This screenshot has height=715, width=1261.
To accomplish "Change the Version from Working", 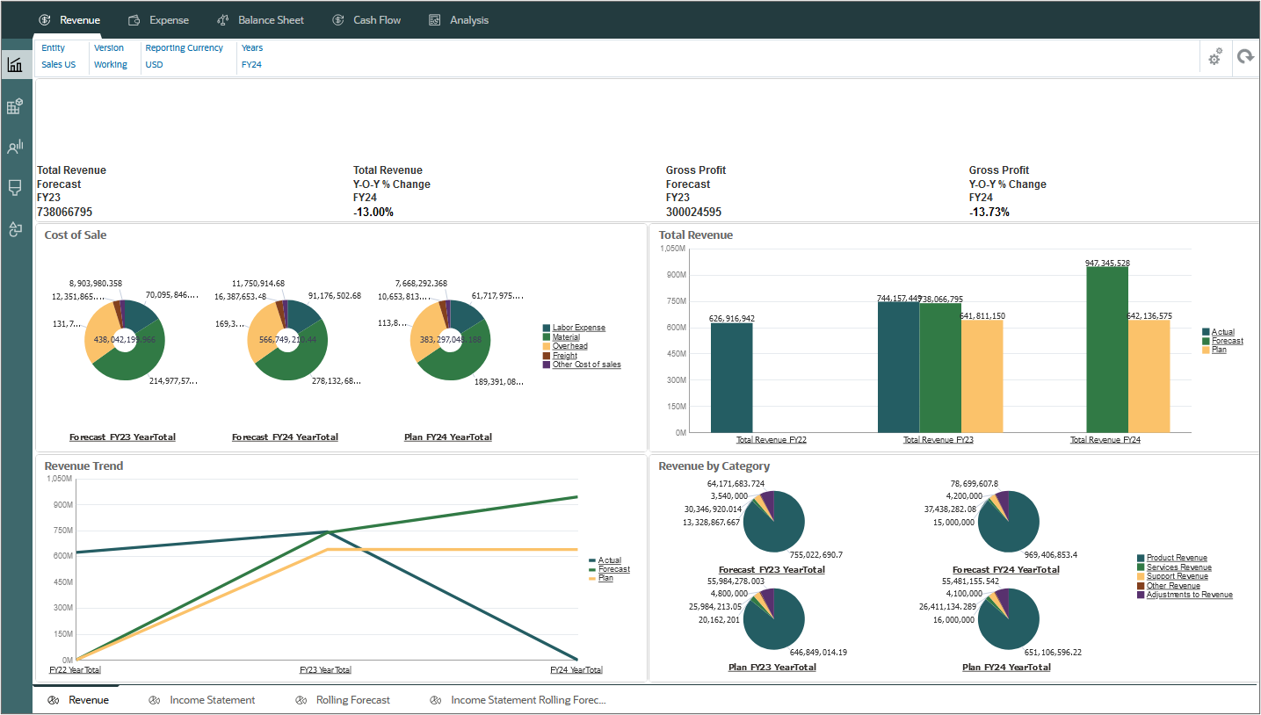I will point(109,64).
